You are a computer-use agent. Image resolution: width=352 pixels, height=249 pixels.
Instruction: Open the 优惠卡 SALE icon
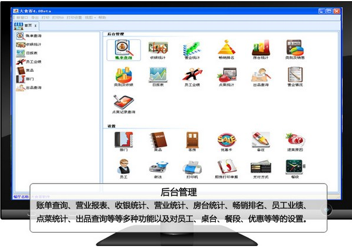pos(226,142)
